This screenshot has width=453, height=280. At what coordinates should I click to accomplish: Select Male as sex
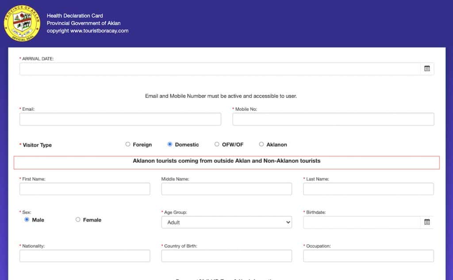[27, 219]
